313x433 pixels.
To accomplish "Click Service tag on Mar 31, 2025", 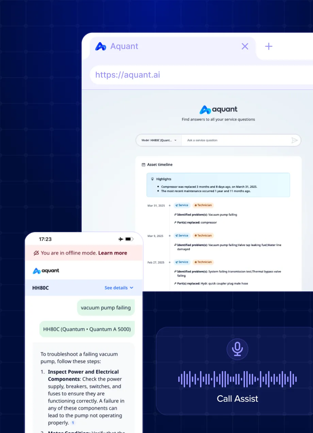I will click(x=182, y=205).
